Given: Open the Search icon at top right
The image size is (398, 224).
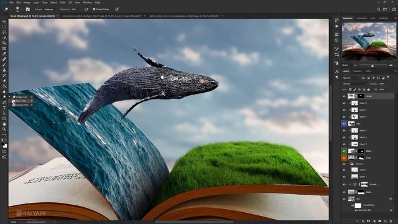Looking at the screenshot, I should (379, 9).
